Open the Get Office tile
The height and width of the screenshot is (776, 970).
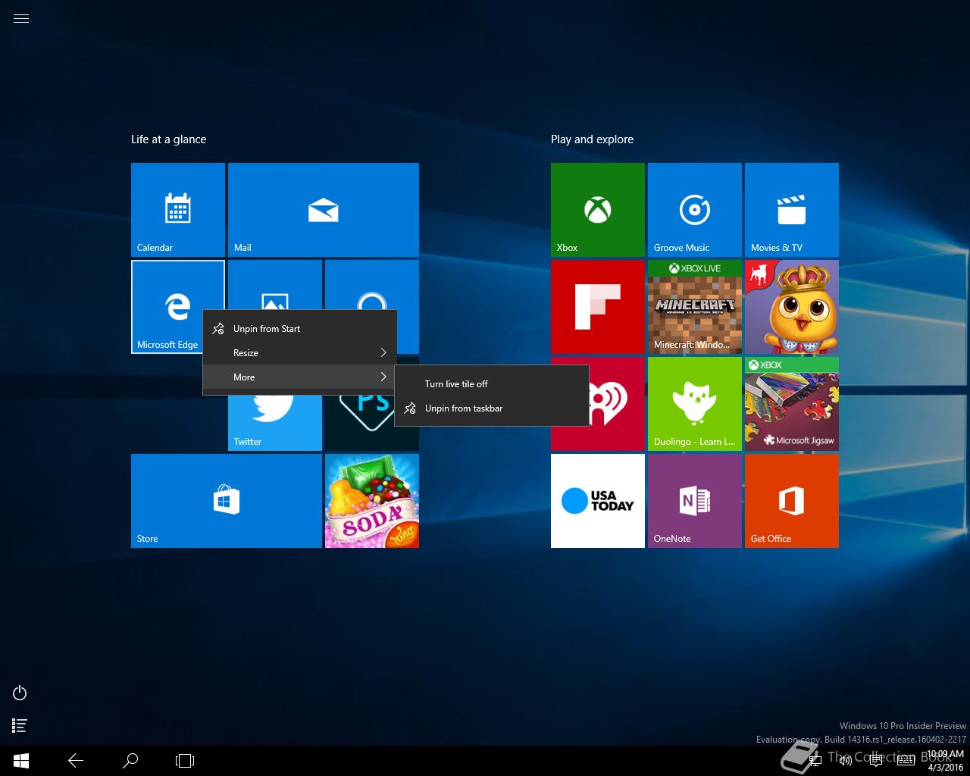792,501
